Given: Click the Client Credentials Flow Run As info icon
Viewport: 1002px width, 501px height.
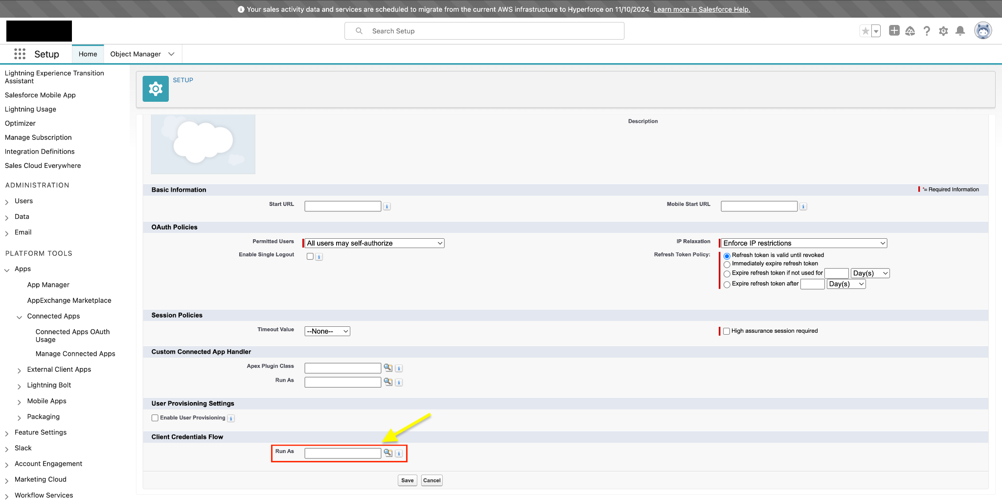Looking at the screenshot, I should click(x=399, y=454).
